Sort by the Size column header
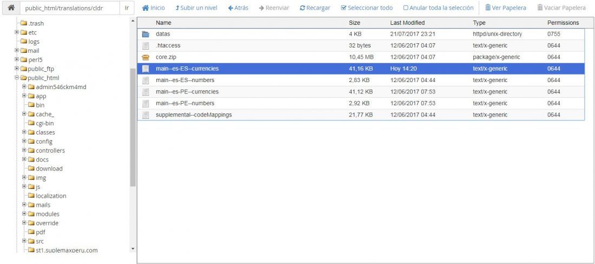 coord(354,23)
